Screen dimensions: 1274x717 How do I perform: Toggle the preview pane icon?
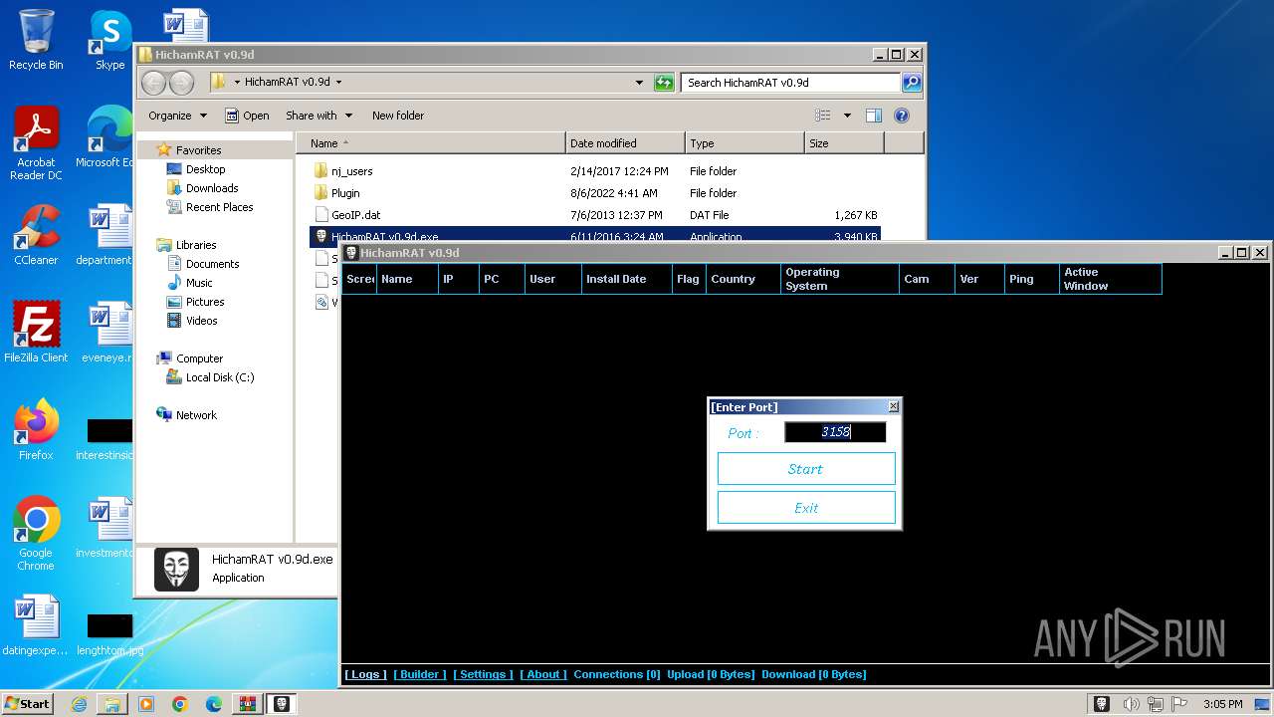(874, 116)
